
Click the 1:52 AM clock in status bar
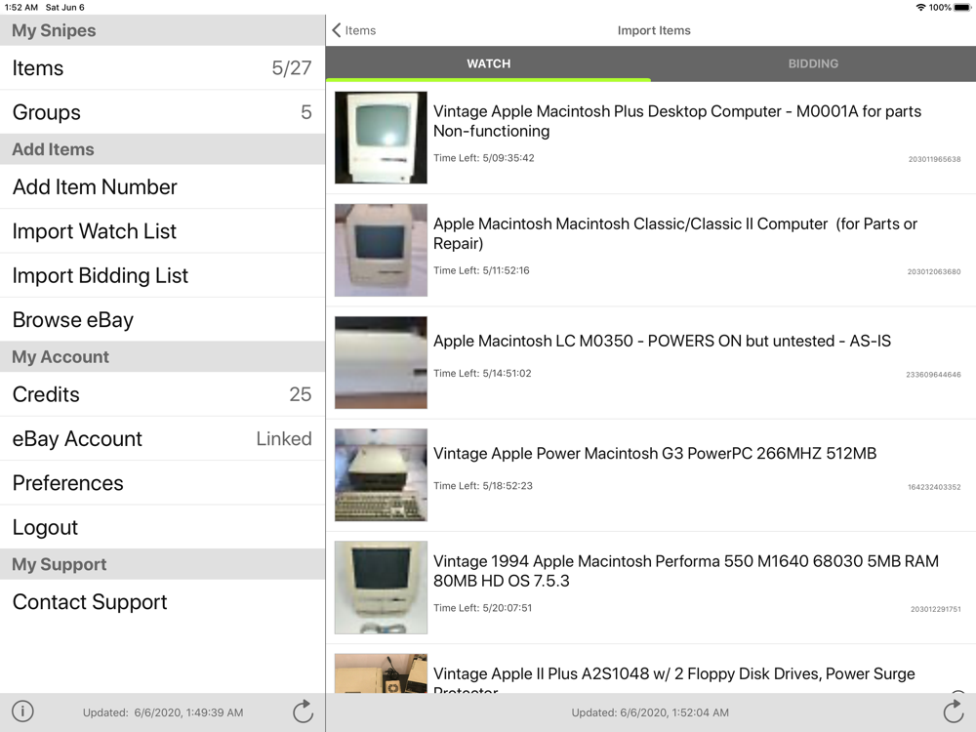coord(21,8)
